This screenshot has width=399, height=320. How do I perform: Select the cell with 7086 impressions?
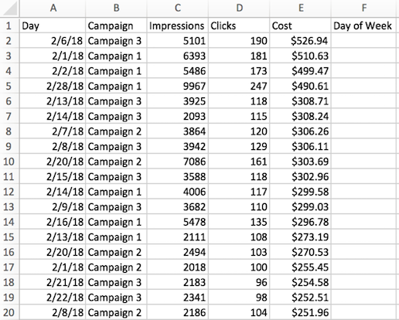tap(177, 162)
